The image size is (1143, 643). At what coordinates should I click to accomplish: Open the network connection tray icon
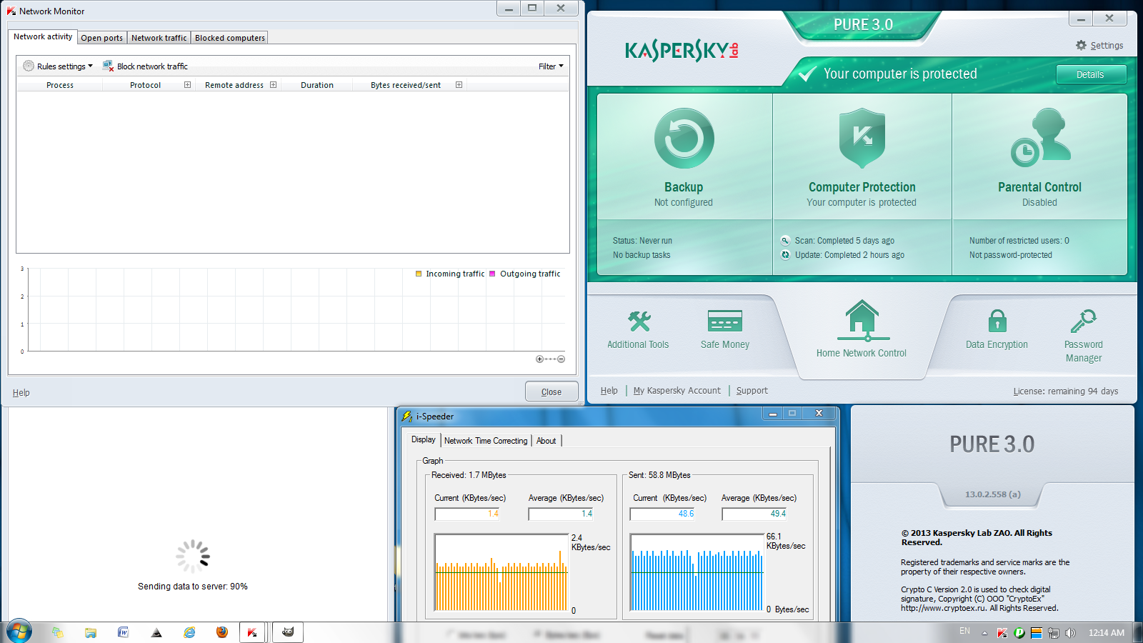pos(1053,632)
